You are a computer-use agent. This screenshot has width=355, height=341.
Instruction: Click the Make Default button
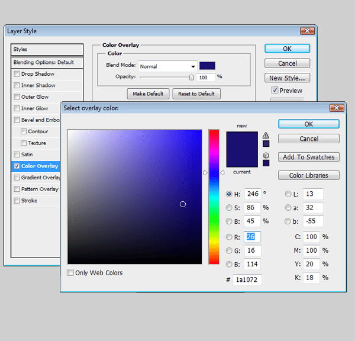click(x=148, y=94)
